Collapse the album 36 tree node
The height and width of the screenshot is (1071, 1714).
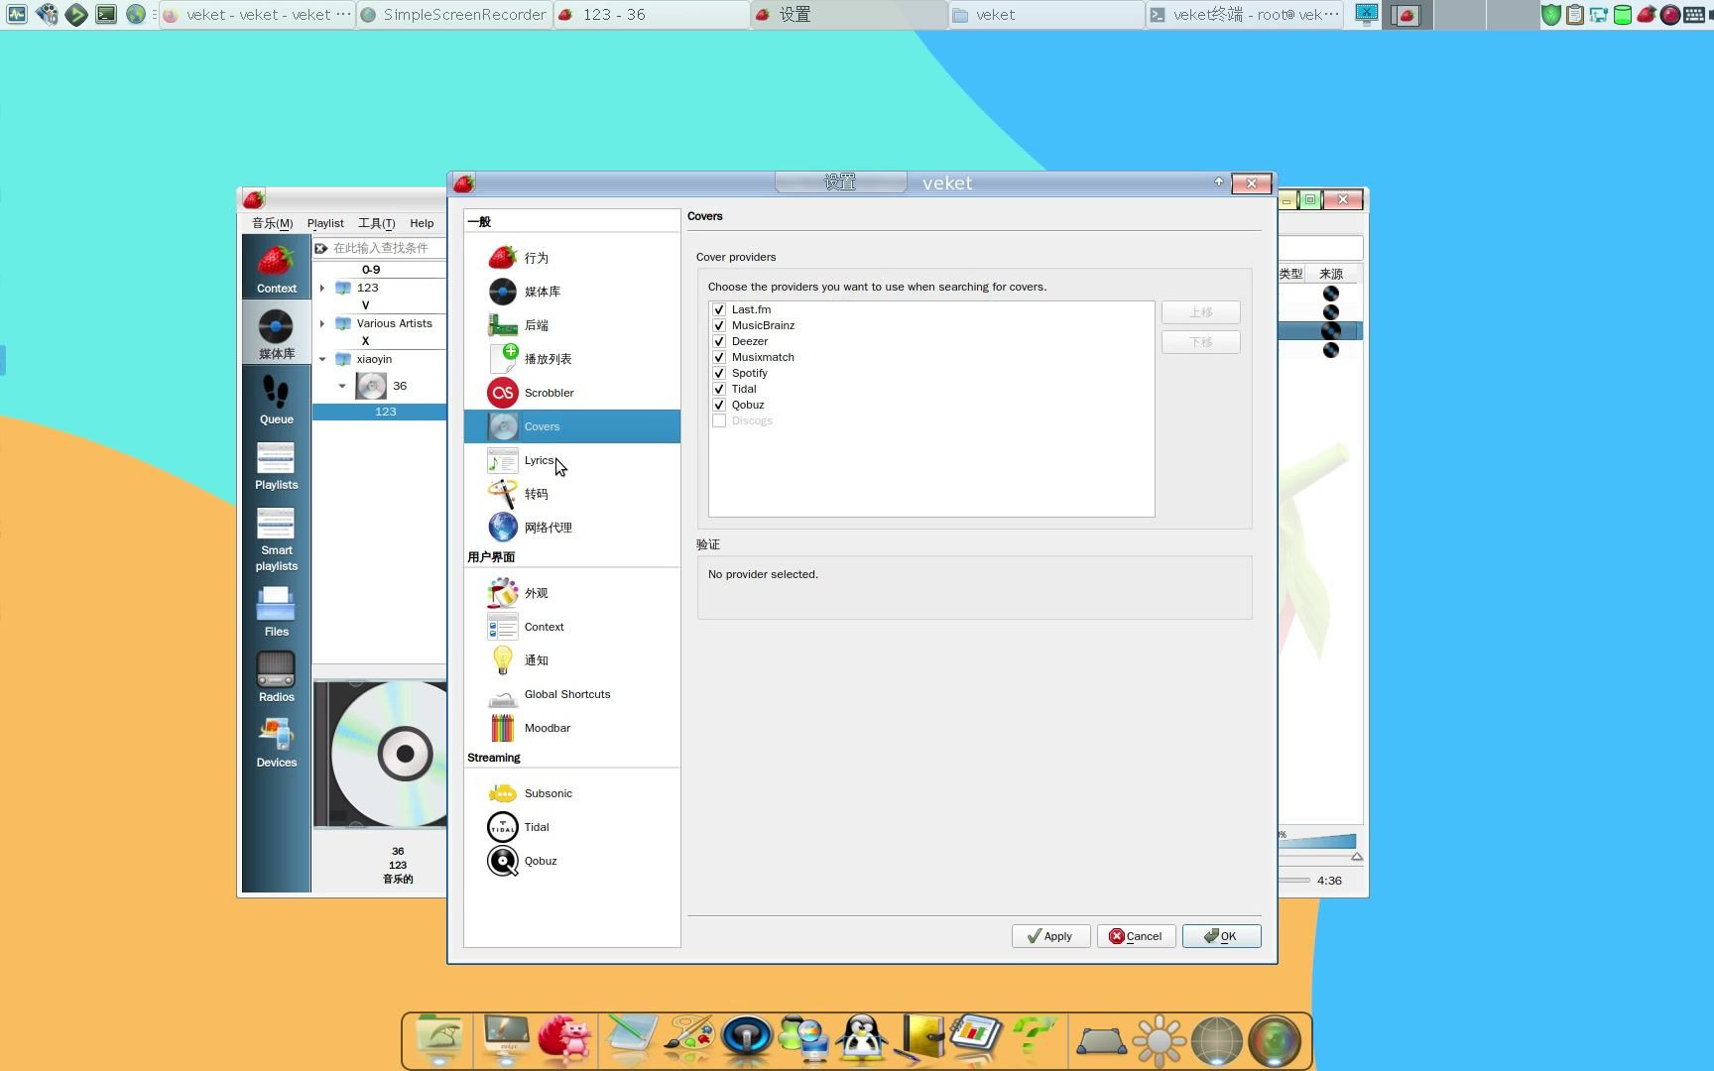pyautogui.click(x=342, y=386)
